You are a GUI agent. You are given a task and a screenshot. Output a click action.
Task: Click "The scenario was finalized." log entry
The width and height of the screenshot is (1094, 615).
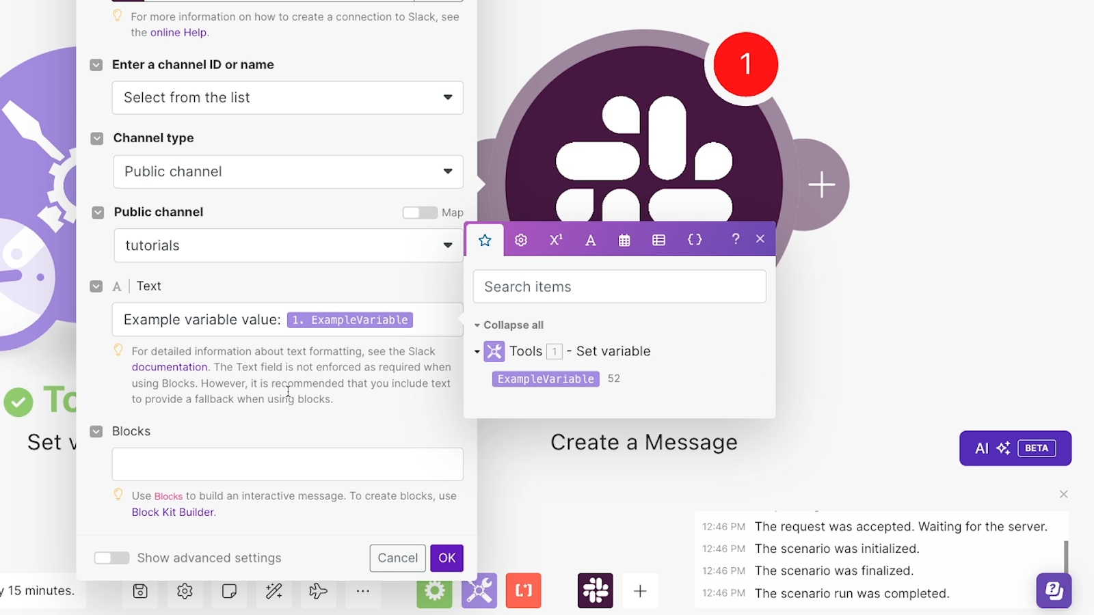[834, 571]
